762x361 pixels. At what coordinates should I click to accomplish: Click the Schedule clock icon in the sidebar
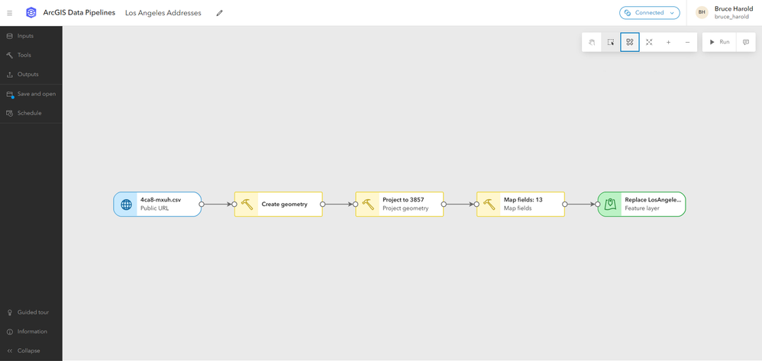tap(10, 113)
